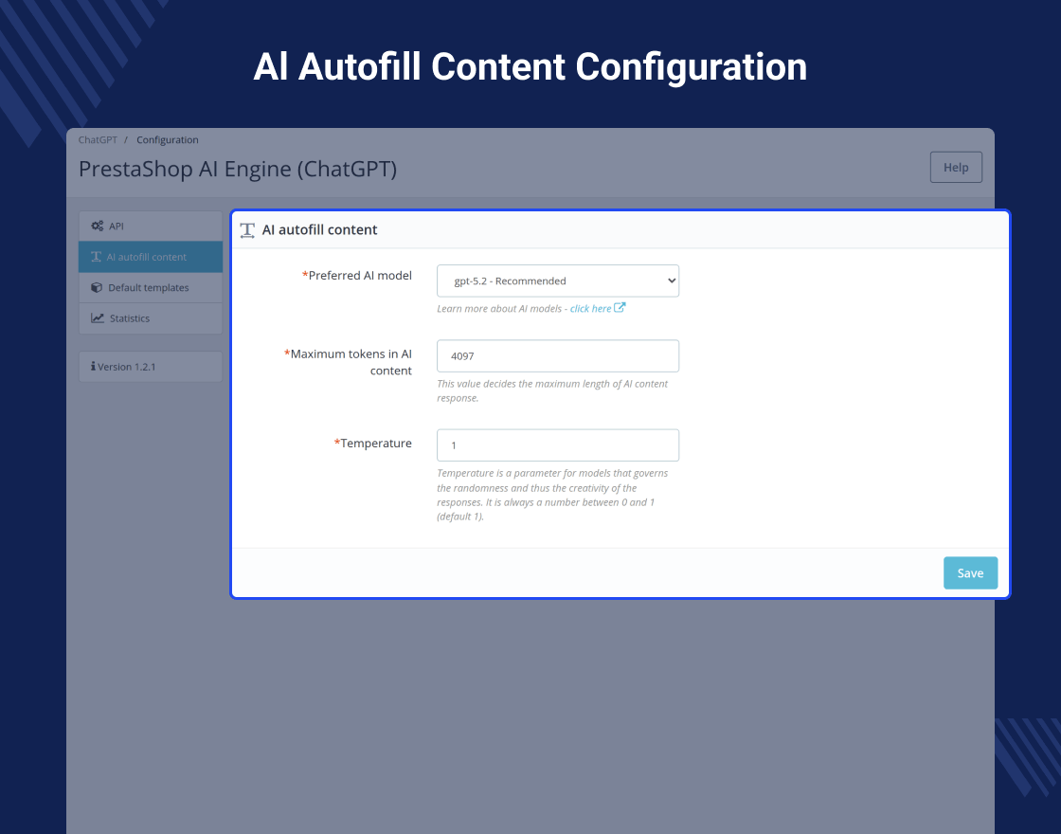1061x834 pixels.
Task: Click the cube icon beside Default templates
Action: click(x=97, y=288)
